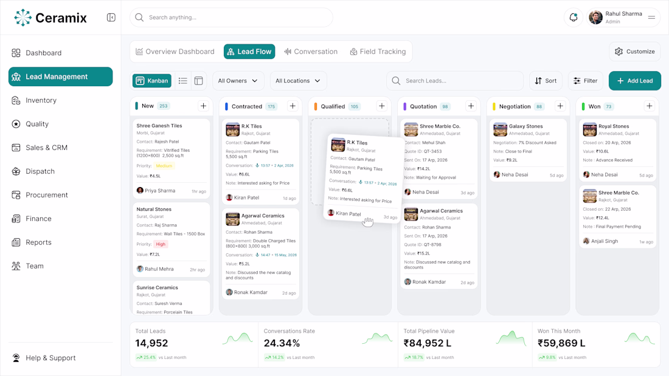Click the Team sidebar icon
Image resolution: width=669 pixels, height=376 pixels.
(x=16, y=266)
